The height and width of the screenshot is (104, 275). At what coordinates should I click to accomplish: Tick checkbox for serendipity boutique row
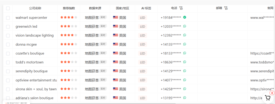[x=8, y=71]
